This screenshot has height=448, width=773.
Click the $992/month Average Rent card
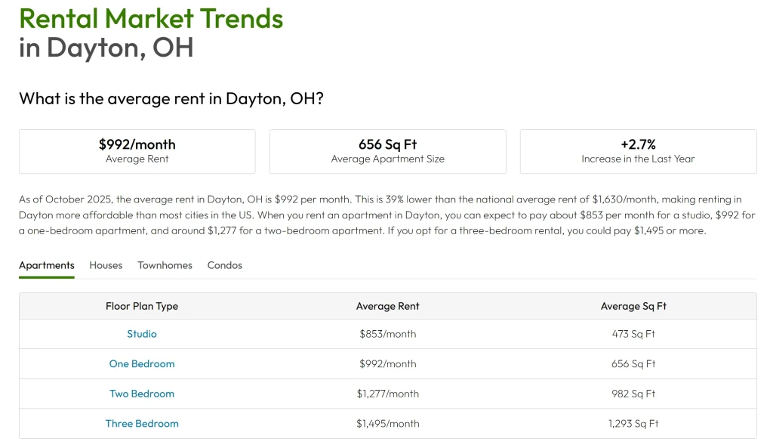click(137, 151)
